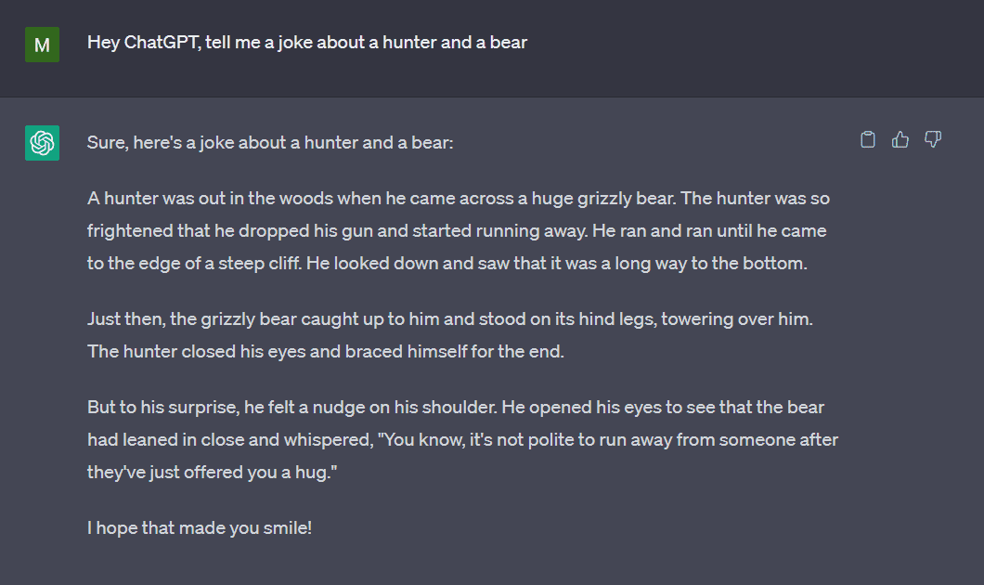This screenshot has height=585, width=984.
Task: Click the 'Sure, here's a joke' intro line
Action: pos(270,142)
